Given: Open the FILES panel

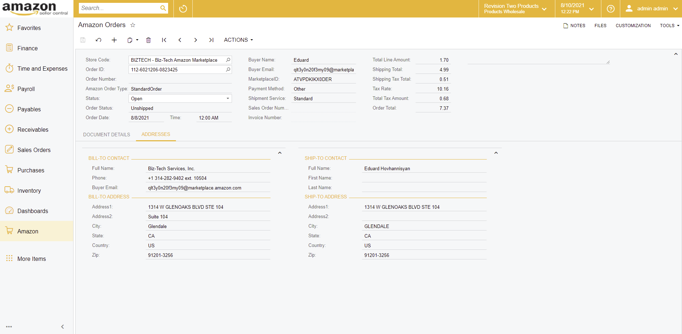Looking at the screenshot, I should click(x=600, y=26).
